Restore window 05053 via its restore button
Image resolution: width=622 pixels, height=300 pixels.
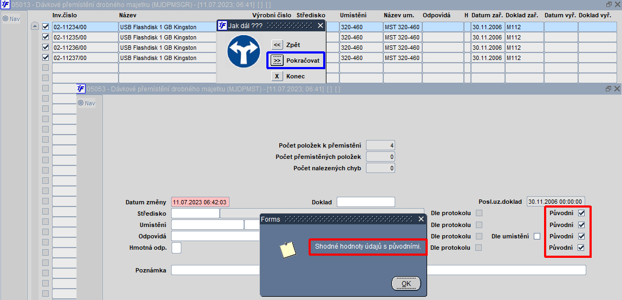(x=608, y=89)
